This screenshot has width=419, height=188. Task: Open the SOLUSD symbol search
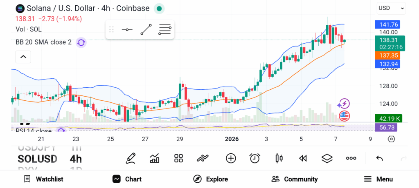click(x=37, y=159)
